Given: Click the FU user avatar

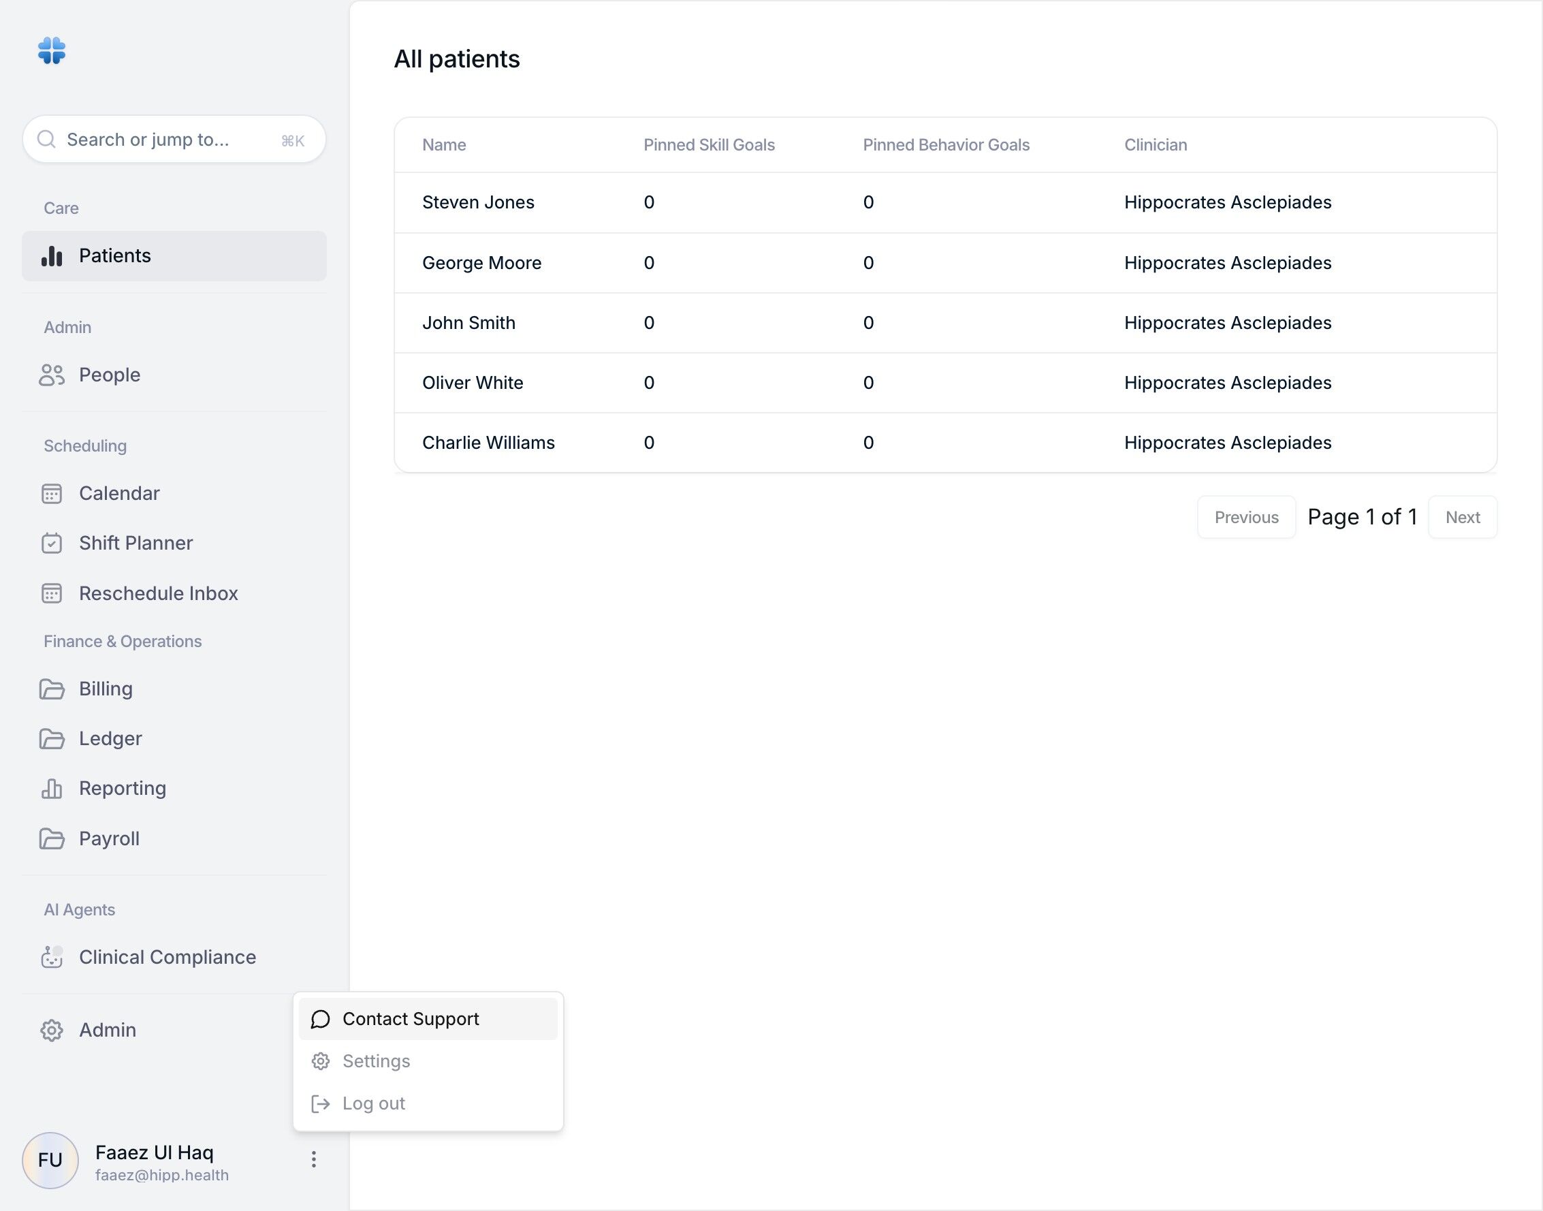Looking at the screenshot, I should point(50,1160).
